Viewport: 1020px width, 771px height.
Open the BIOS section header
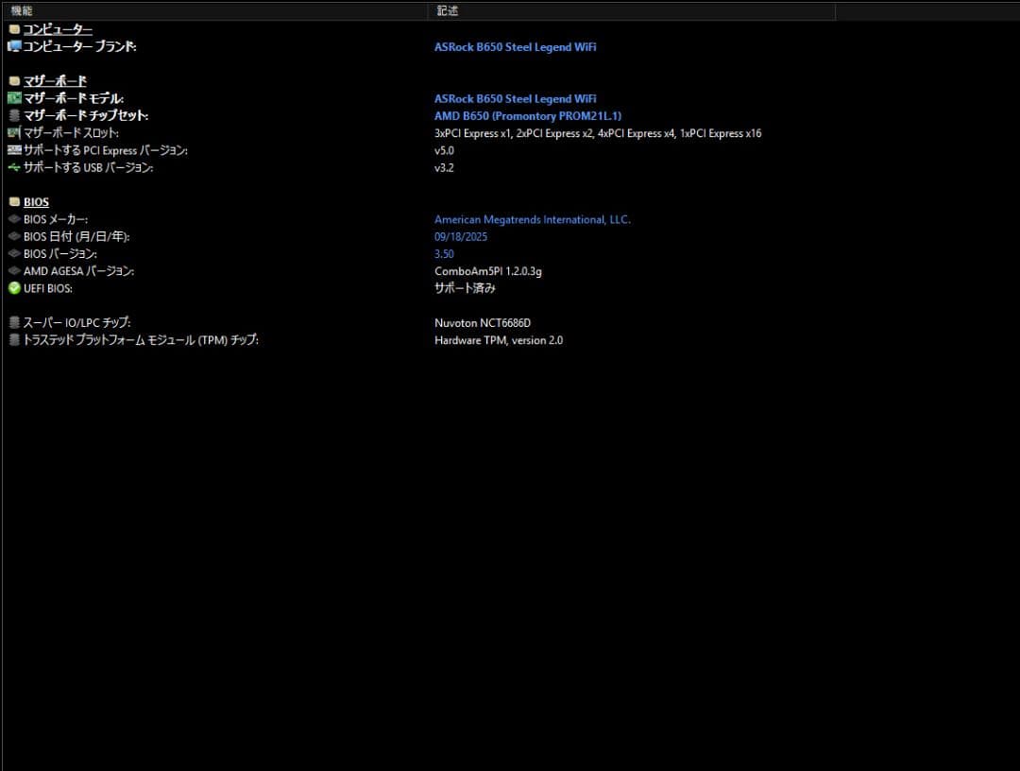(36, 201)
